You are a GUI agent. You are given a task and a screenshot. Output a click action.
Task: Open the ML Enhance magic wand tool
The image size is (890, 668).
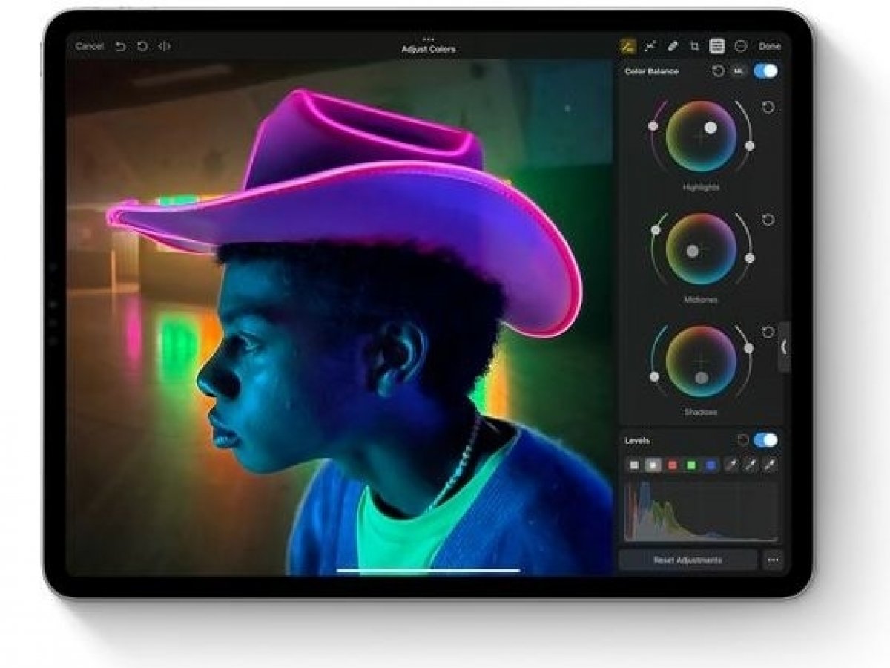coord(650,46)
